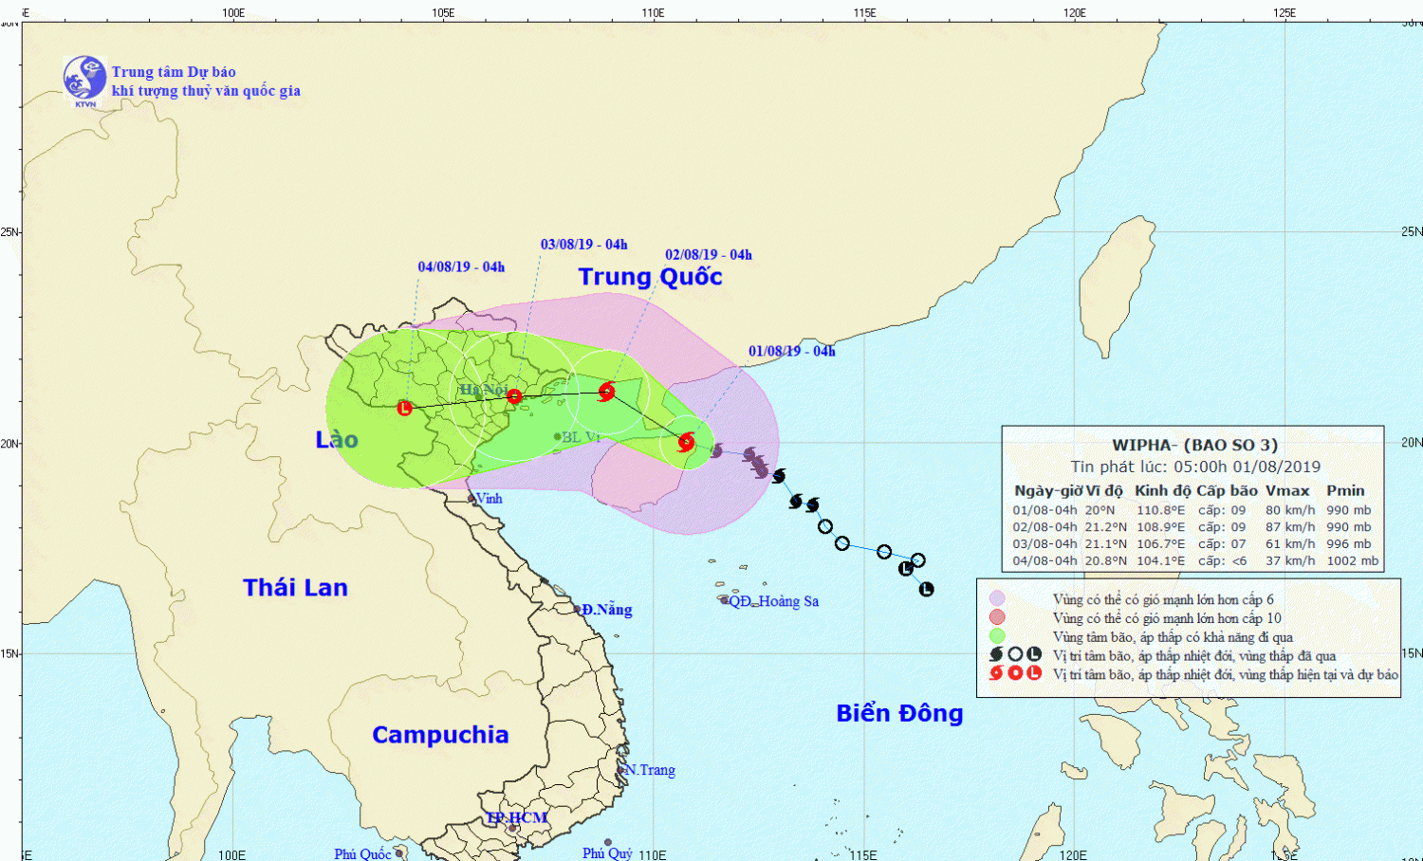Click the QĐ. Hoàng Sa islands label

(773, 601)
